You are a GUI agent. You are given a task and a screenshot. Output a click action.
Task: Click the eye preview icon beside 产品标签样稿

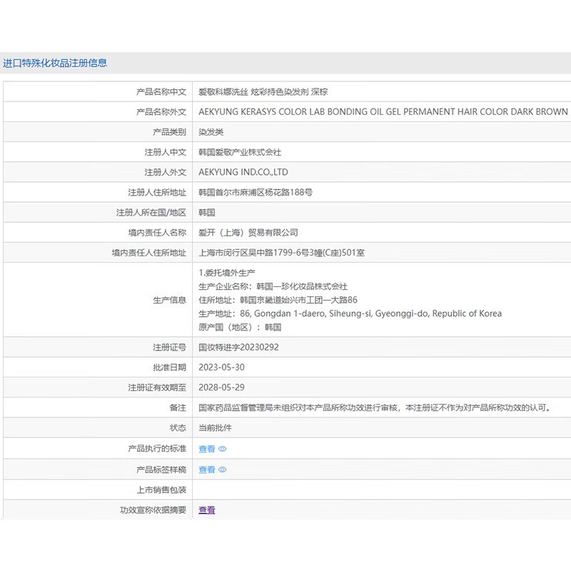221,470
